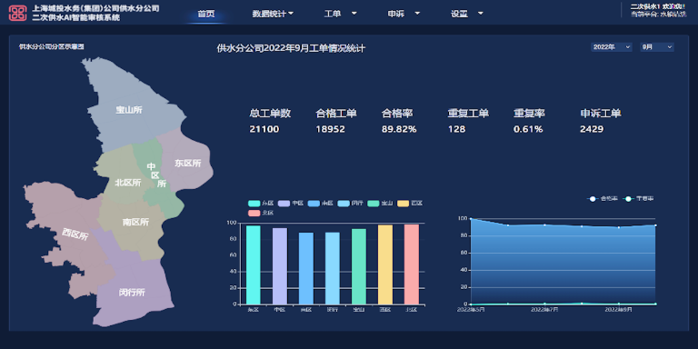Viewport: 698px width, 349px height.
Task: Click the 重复率 value 0.61%
Action: (528, 130)
